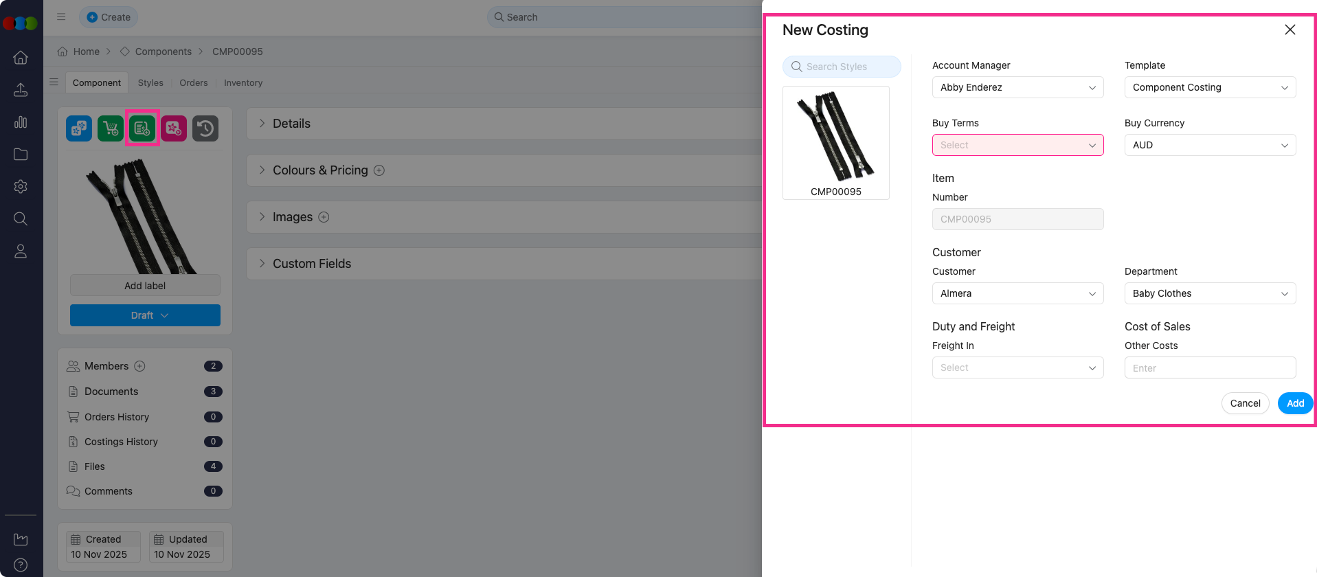1317x577 pixels.
Task: Click the pink component action icon
Action: 174,128
